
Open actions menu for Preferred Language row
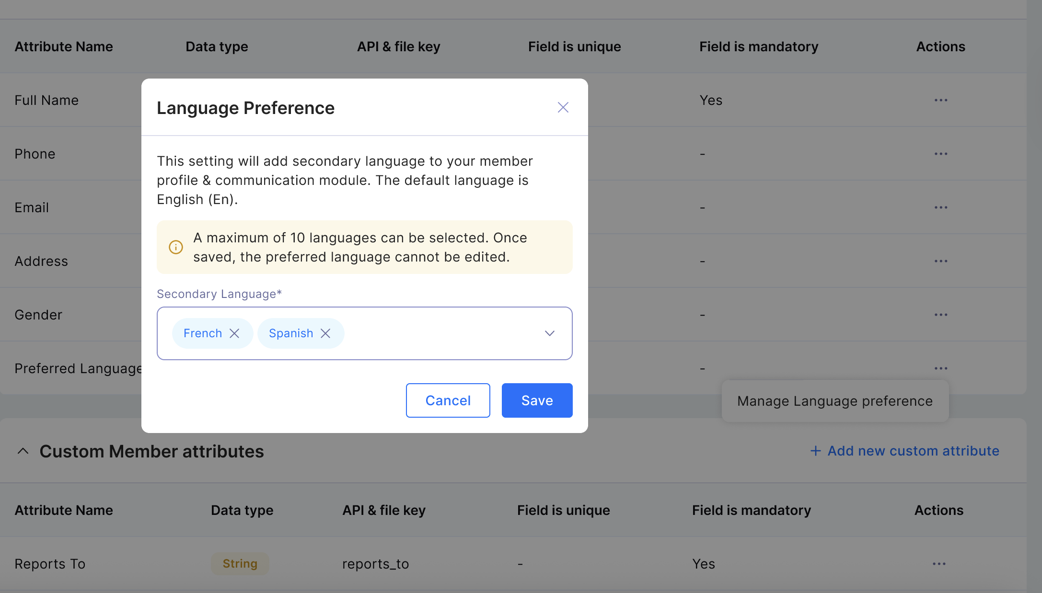[x=940, y=368]
